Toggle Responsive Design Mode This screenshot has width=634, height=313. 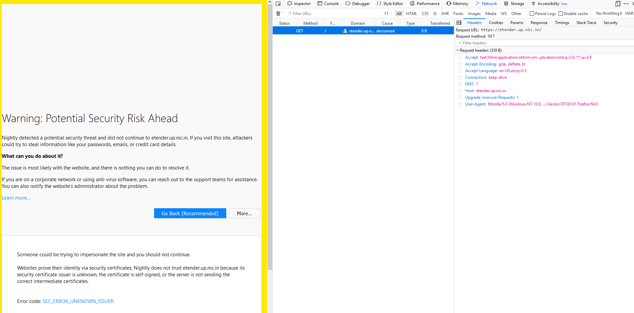(617, 3)
